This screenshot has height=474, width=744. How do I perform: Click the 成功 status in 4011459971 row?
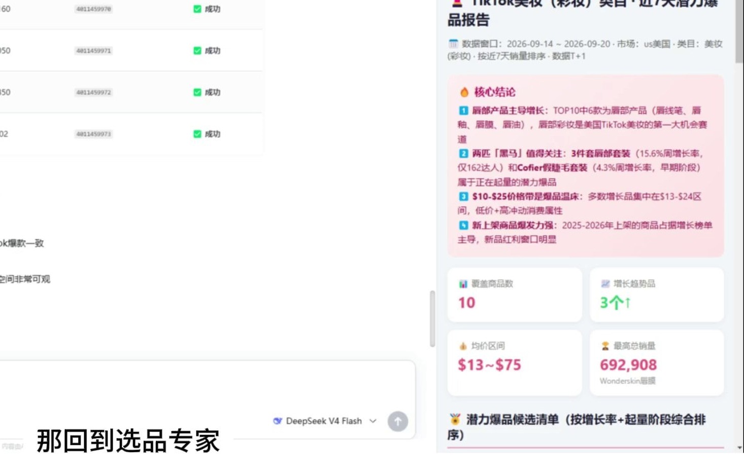point(213,51)
